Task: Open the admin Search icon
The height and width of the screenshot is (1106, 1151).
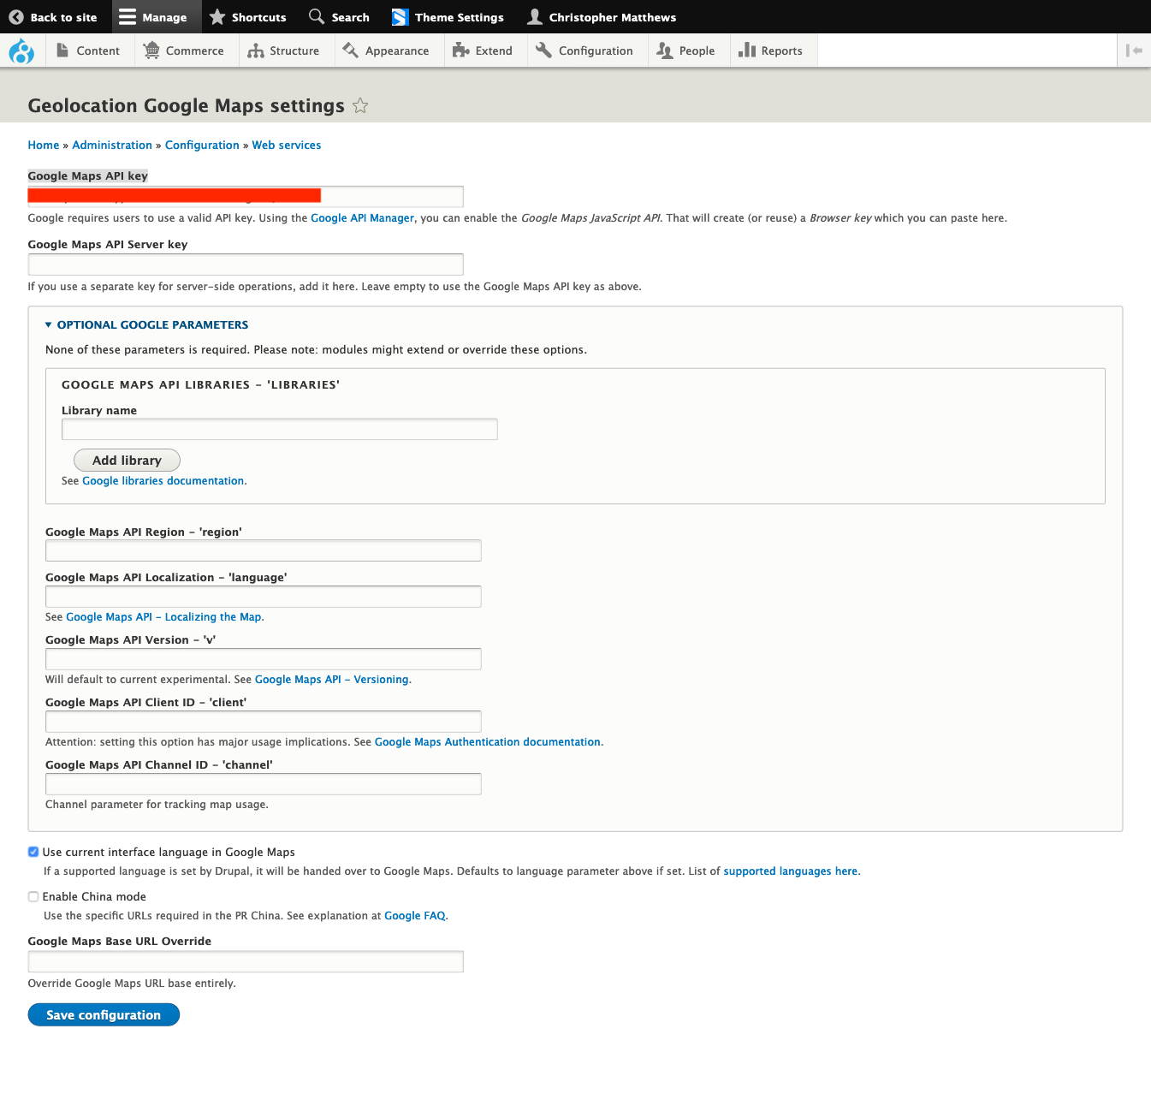Action: [315, 16]
